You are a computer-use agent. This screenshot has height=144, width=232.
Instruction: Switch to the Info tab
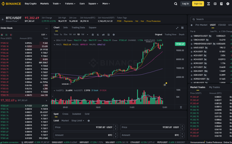(66, 28)
